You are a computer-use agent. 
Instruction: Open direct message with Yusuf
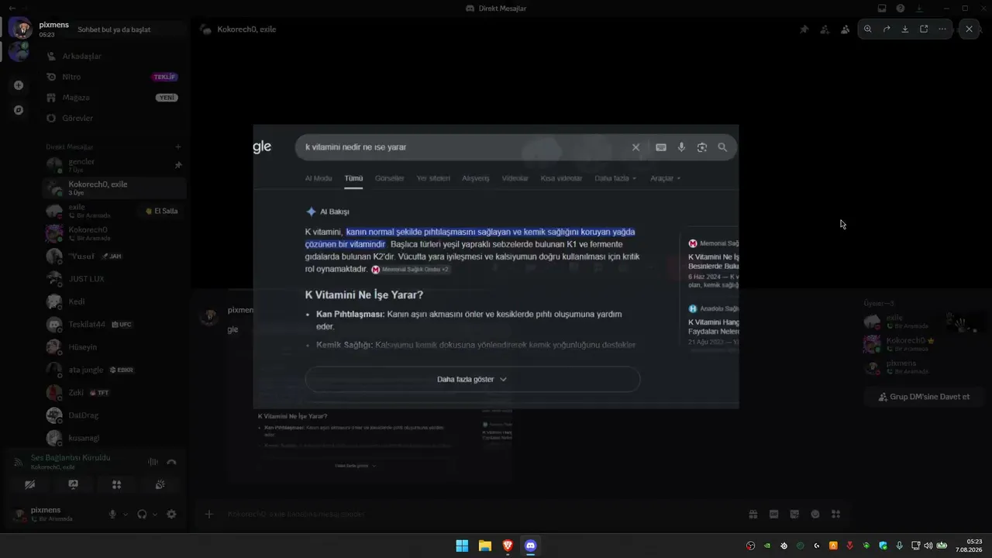[x=115, y=256]
